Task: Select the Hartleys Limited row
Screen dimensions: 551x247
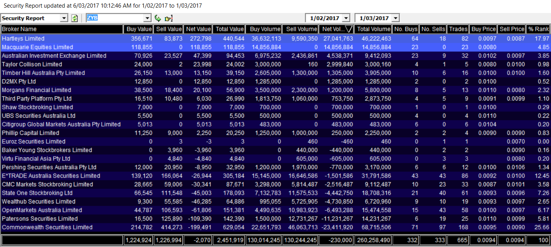Action: point(275,38)
